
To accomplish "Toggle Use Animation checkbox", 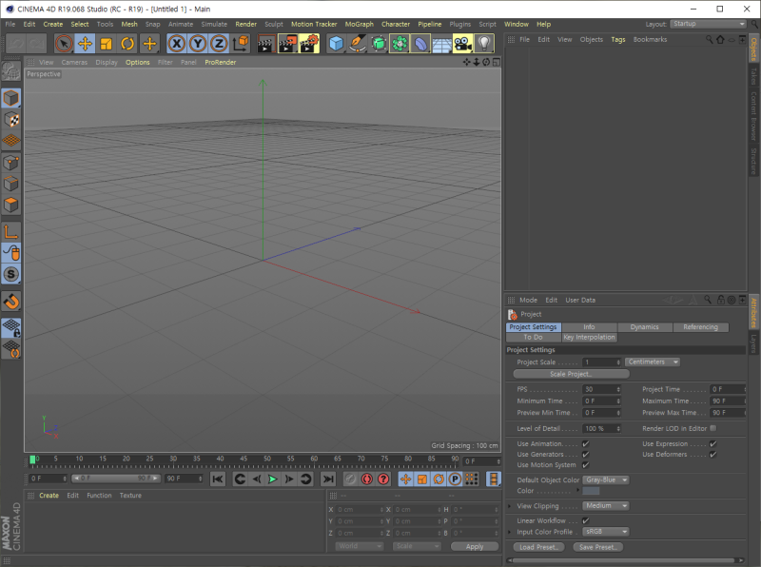I will point(585,443).
